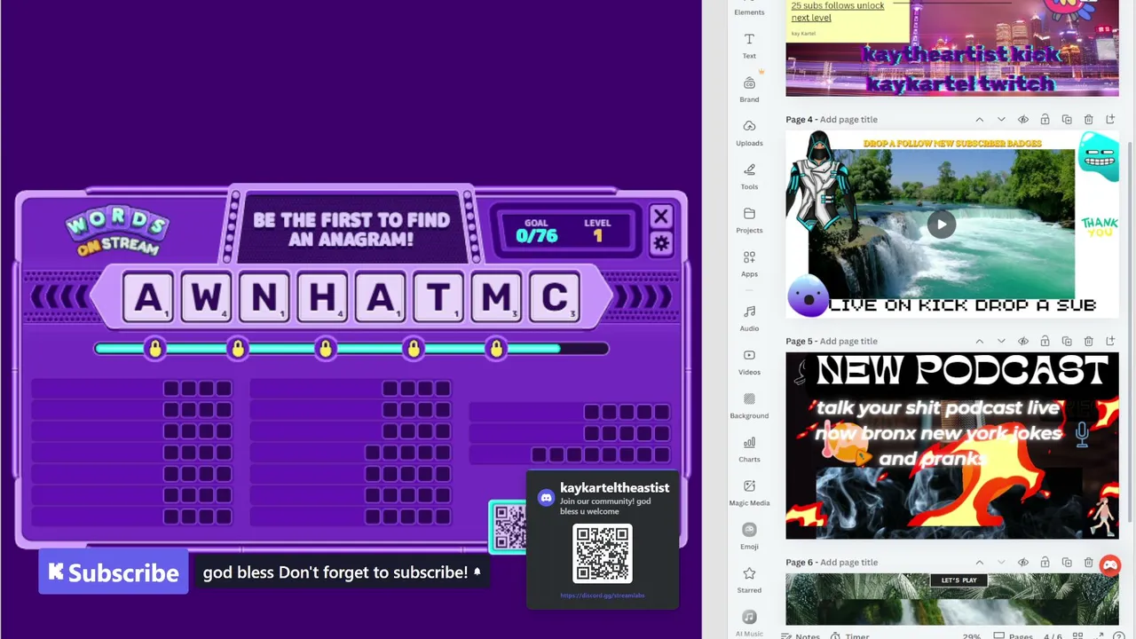Open the Audio panel
This screenshot has height=639, width=1136.
749,318
